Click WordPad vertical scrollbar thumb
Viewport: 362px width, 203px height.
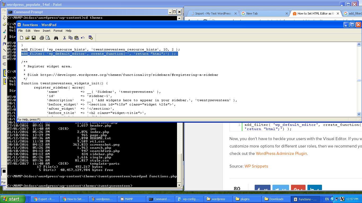(359, 80)
